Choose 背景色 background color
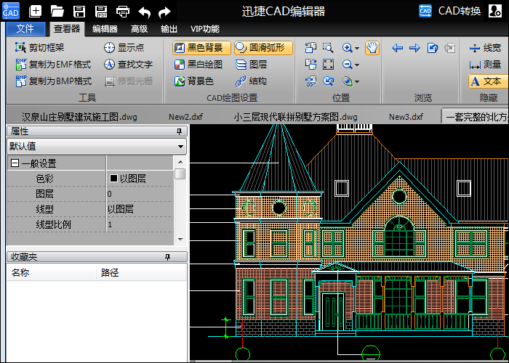The width and height of the screenshot is (509, 363). point(194,81)
